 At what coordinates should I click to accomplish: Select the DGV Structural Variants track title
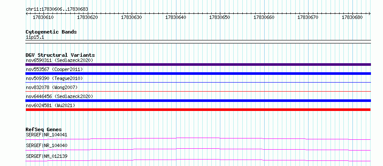(60, 55)
